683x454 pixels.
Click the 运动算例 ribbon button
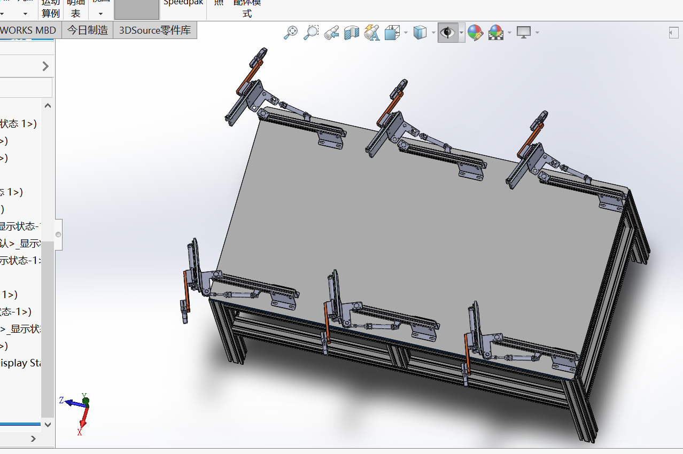[51, 9]
